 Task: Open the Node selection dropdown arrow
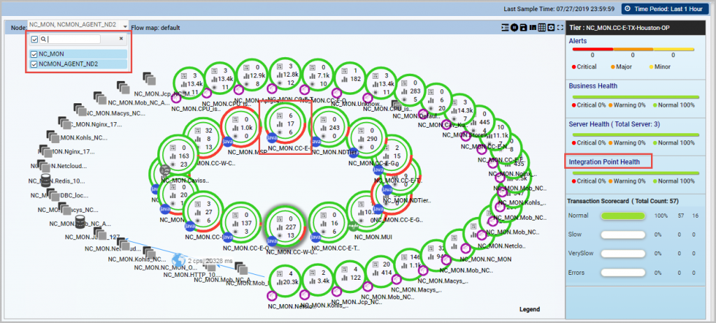coord(125,27)
